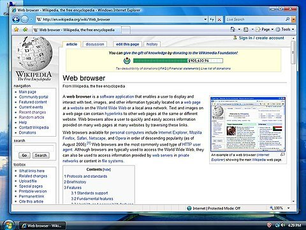Image resolution: width=306 pixels, height=230 pixels.
Task: Click the Internet Explorer screenshot thumbnail
Action: point(248,125)
